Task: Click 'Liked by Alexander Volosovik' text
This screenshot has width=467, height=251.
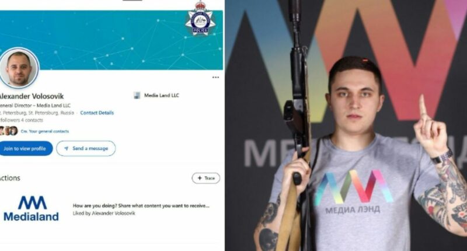Action: click(104, 213)
